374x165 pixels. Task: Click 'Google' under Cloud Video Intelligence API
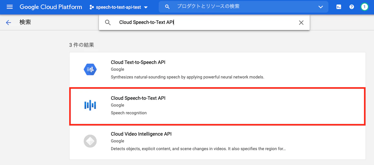(117, 141)
